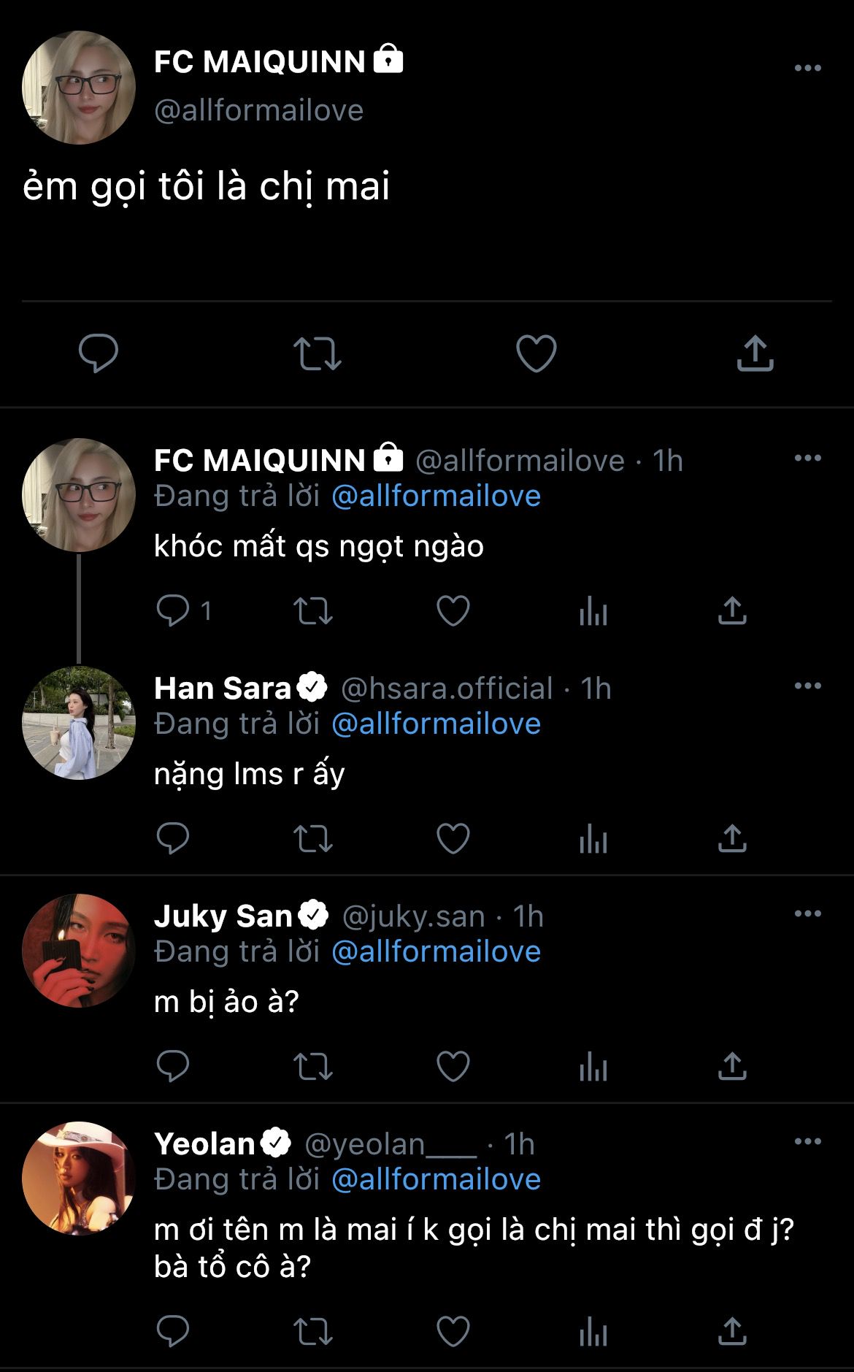The image size is (854, 1372).
Task: Like the "khóc mất qs ngọt ngào" reply
Action: click(453, 611)
